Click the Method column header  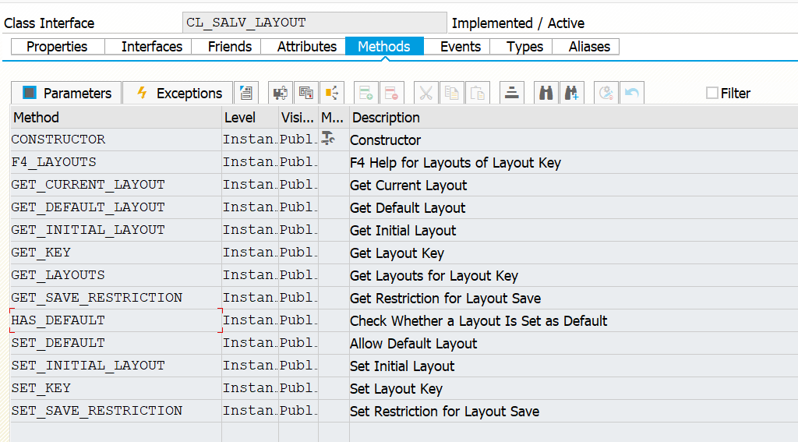116,118
